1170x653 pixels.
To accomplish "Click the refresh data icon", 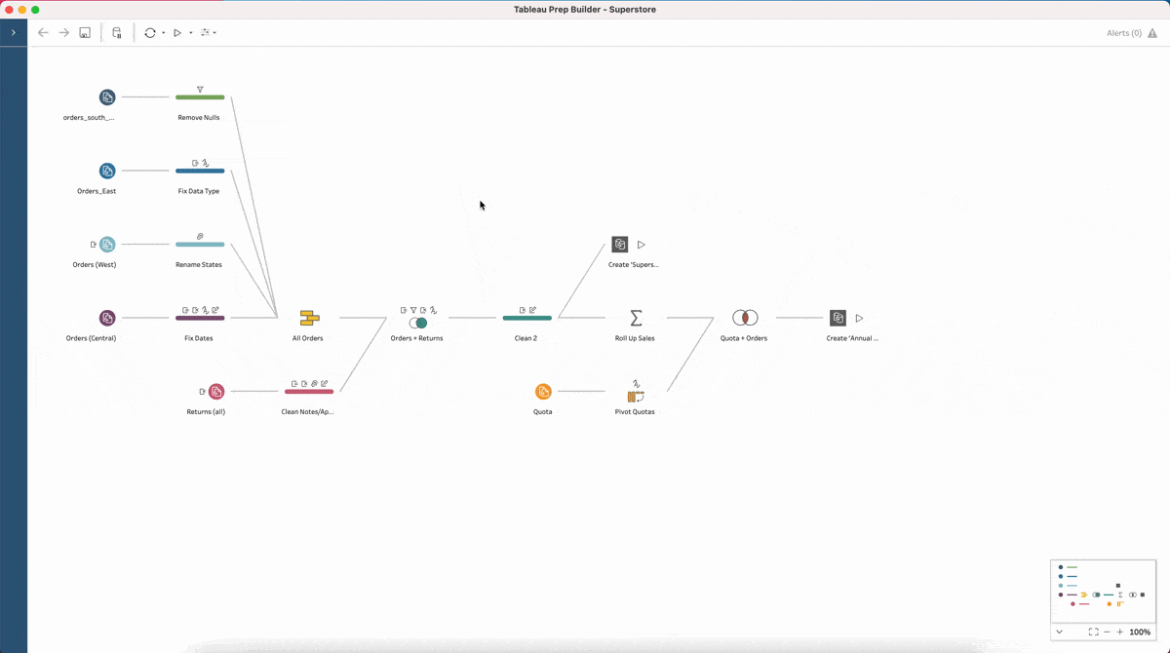I will point(150,32).
